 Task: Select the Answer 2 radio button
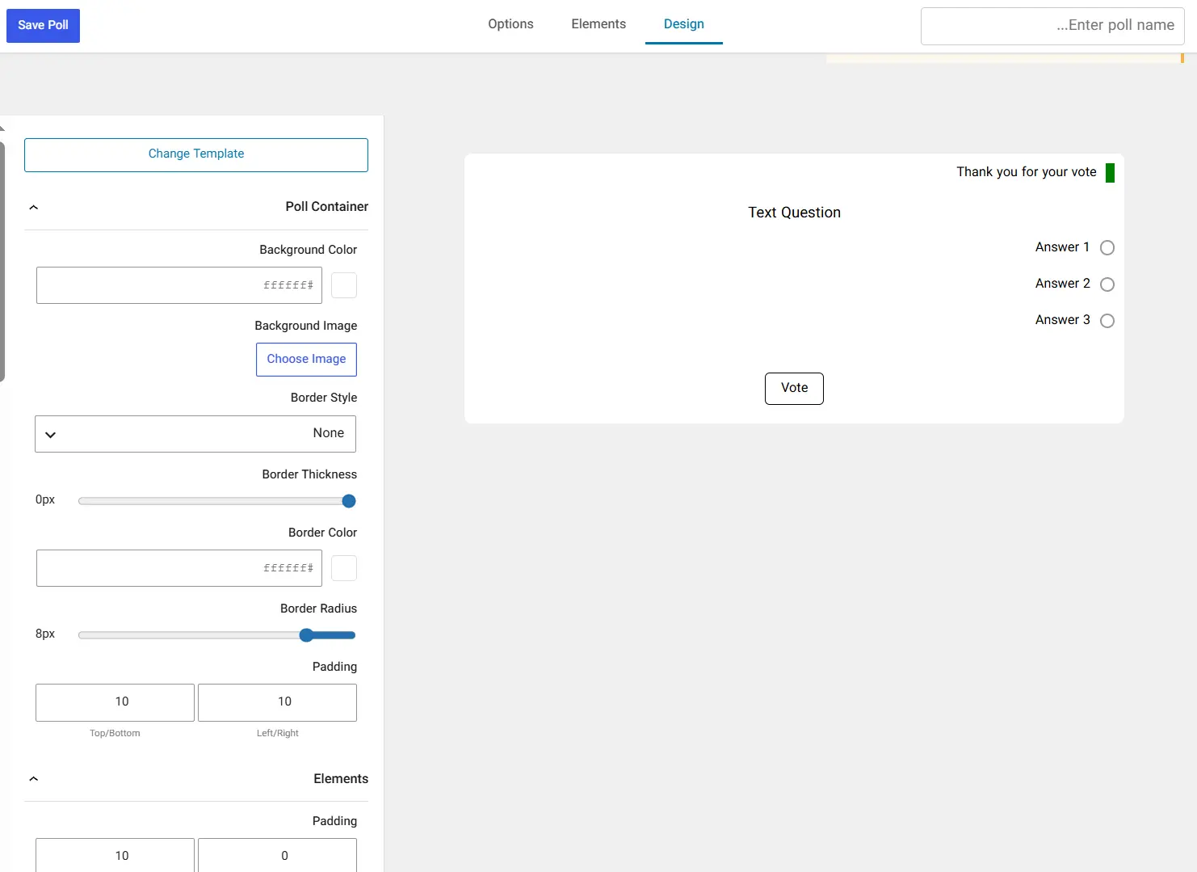1107,284
